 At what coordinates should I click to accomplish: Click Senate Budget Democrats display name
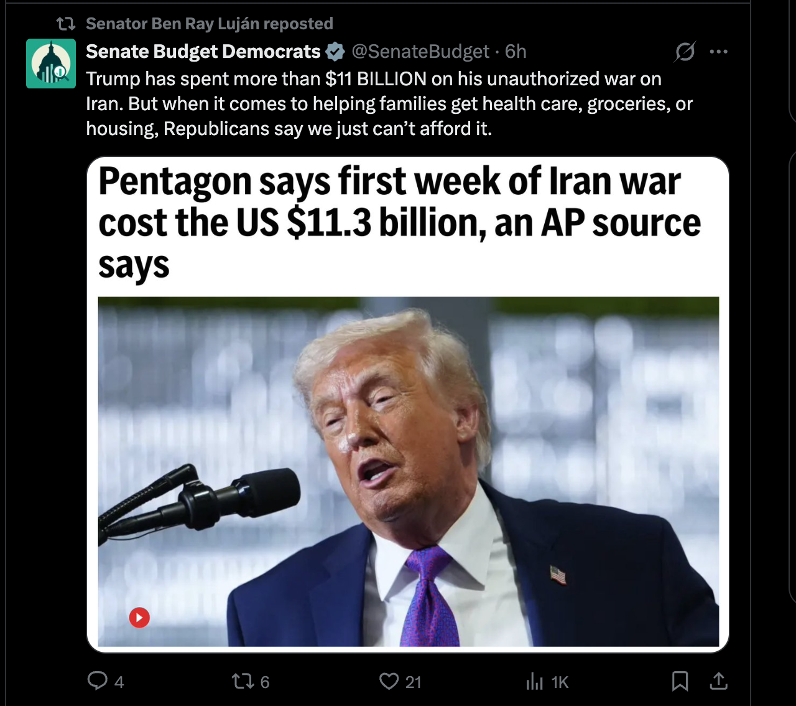(x=203, y=51)
